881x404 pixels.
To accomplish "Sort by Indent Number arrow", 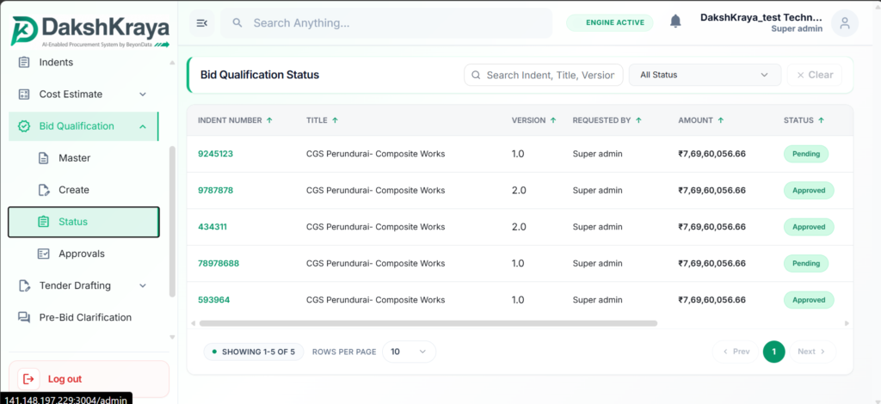I will 269,120.
